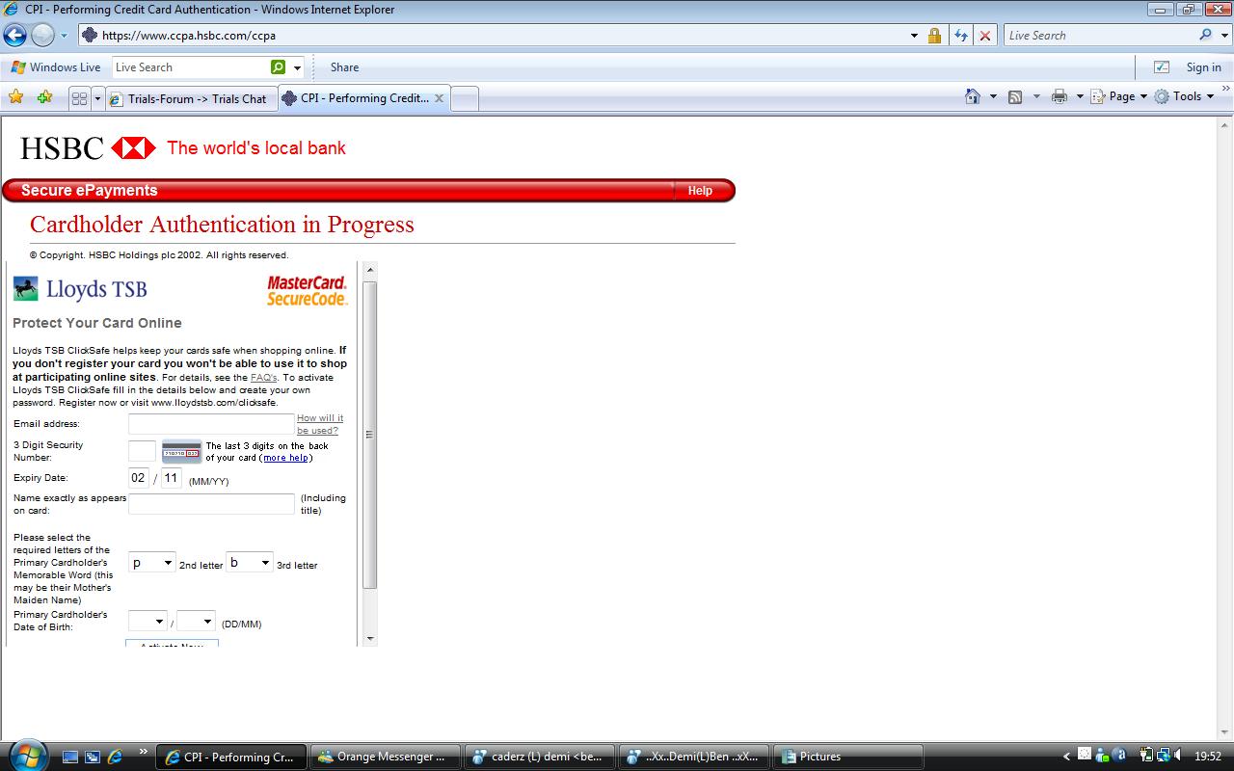The height and width of the screenshot is (771, 1234).
Task: Open the FAQ's link
Action: click(263, 378)
